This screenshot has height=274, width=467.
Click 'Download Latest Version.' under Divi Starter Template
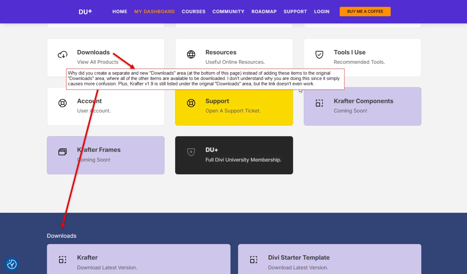coord(298,267)
